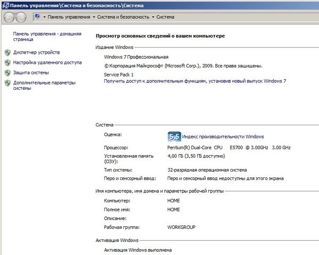The height and width of the screenshot is (255, 319).
Task: Click shield icon beside Дополнительные параметры системы
Action: tap(8, 83)
